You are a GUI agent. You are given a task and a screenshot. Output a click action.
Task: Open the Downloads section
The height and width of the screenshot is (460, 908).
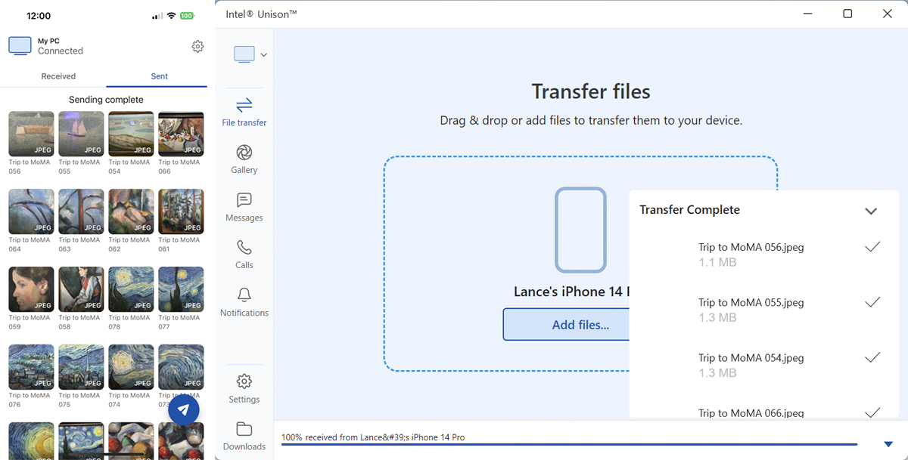244,436
